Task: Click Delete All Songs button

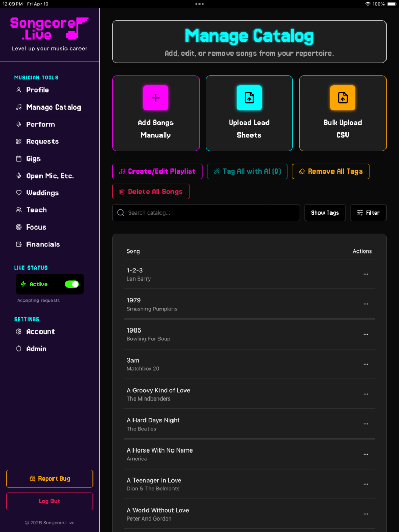Action: coord(151,192)
